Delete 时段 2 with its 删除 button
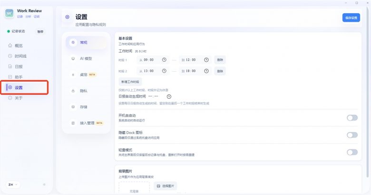 220,71
